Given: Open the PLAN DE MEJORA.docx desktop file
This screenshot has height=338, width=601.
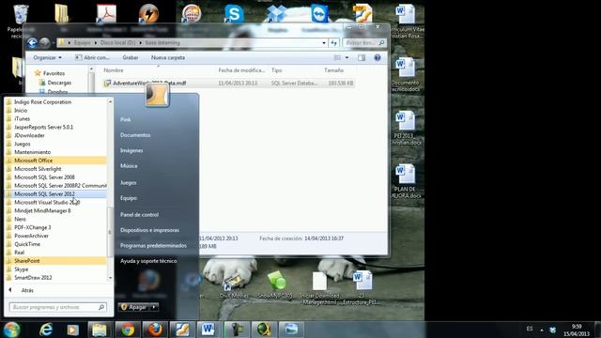Looking at the screenshot, I should (x=406, y=181).
